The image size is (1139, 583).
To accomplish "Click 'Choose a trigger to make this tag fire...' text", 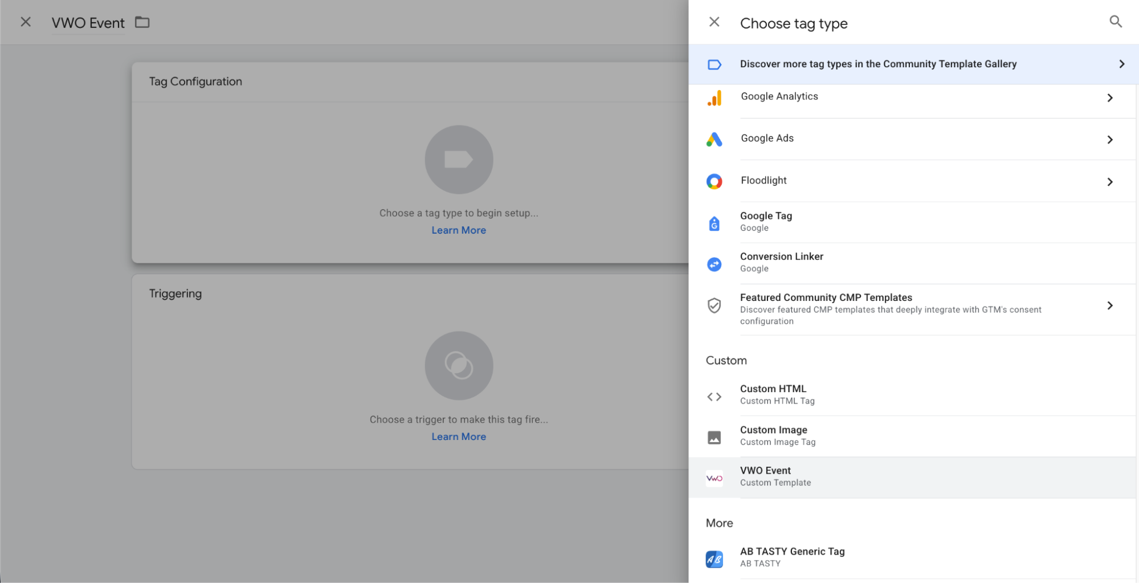I will point(459,419).
